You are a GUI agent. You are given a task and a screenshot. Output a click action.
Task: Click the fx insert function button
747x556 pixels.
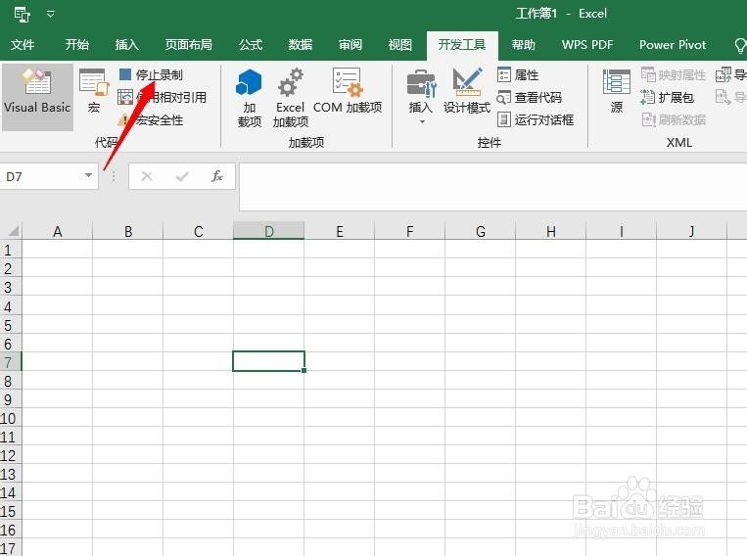click(x=217, y=177)
